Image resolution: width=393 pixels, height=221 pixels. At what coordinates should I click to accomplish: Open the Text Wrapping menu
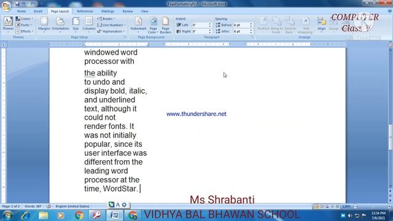[305, 25]
